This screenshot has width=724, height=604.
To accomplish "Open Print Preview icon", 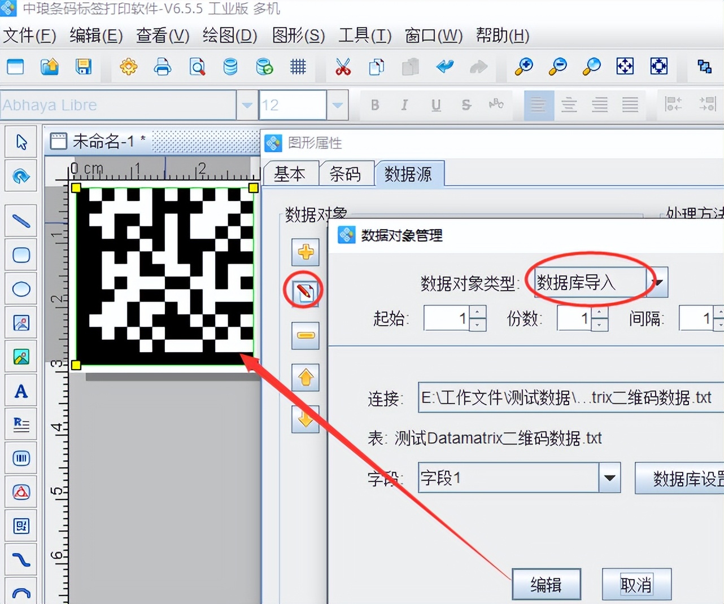I will tap(197, 67).
